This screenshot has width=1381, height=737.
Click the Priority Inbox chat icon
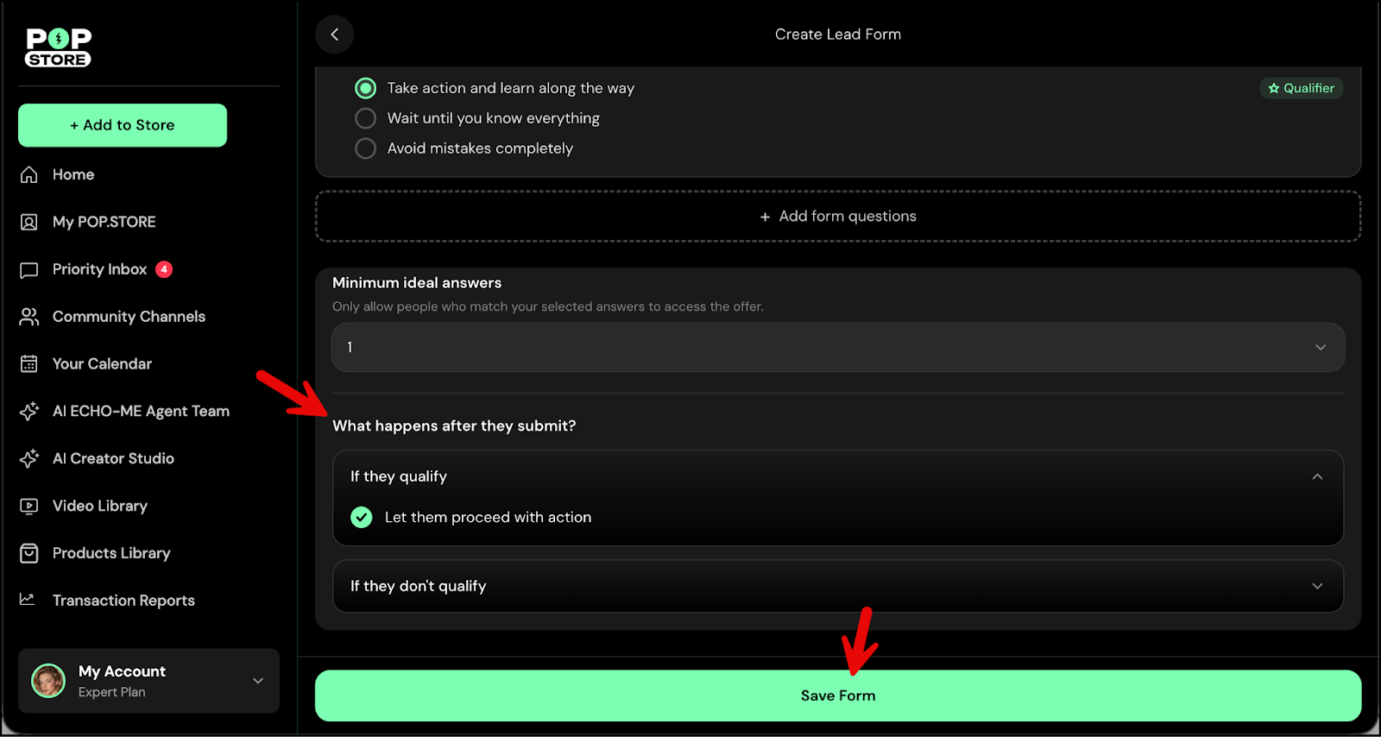tap(29, 270)
